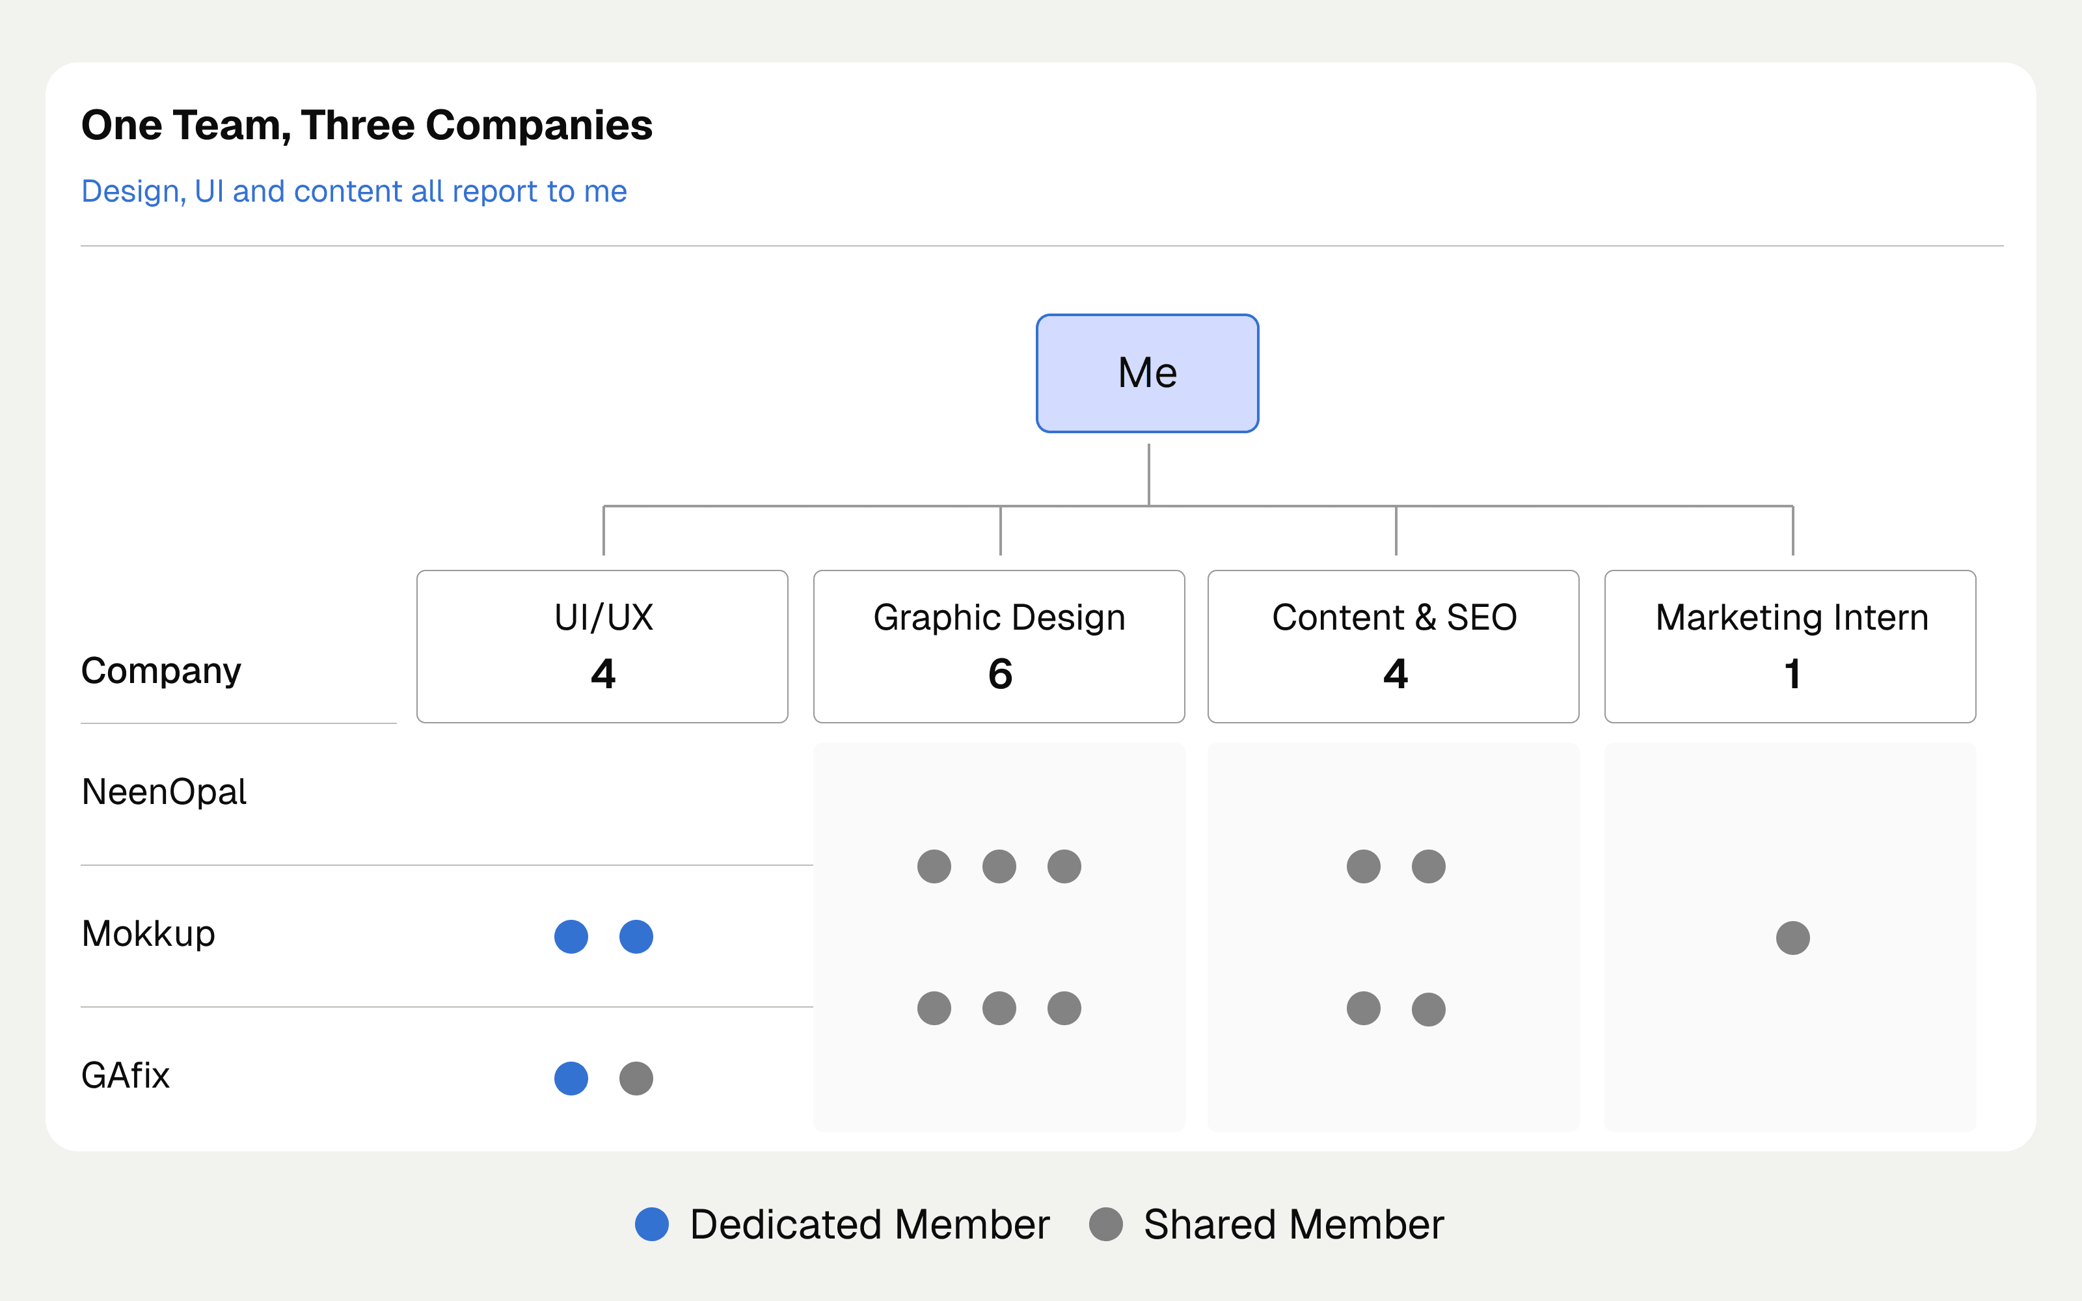Click the GAfix row label

pyautogui.click(x=126, y=1075)
